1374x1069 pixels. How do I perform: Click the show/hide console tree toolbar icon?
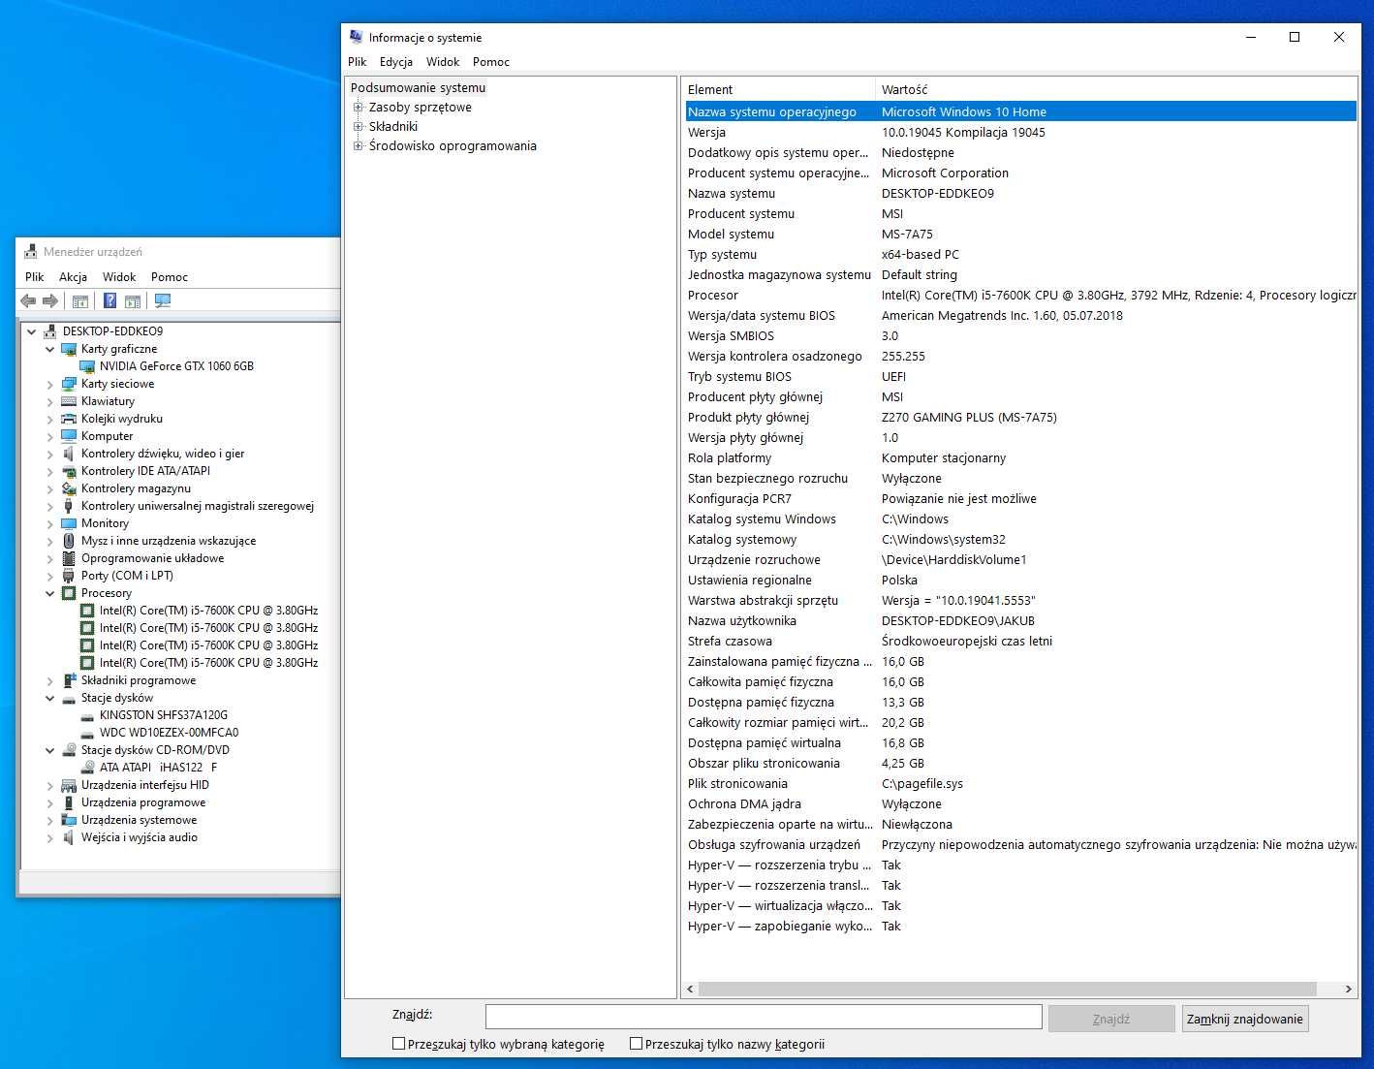point(80,301)
